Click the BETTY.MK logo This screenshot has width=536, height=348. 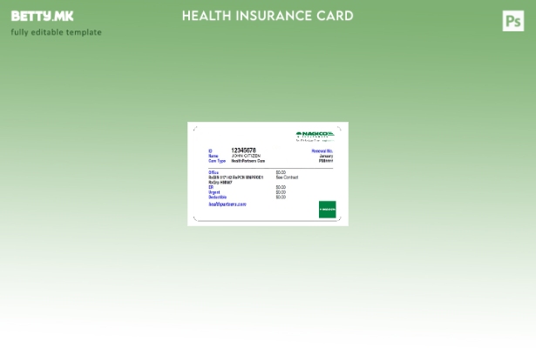[42, 17]
